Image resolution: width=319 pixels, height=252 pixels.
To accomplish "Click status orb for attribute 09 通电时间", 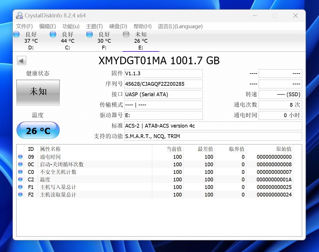I will pyautogui.click(x=20, y=157).
